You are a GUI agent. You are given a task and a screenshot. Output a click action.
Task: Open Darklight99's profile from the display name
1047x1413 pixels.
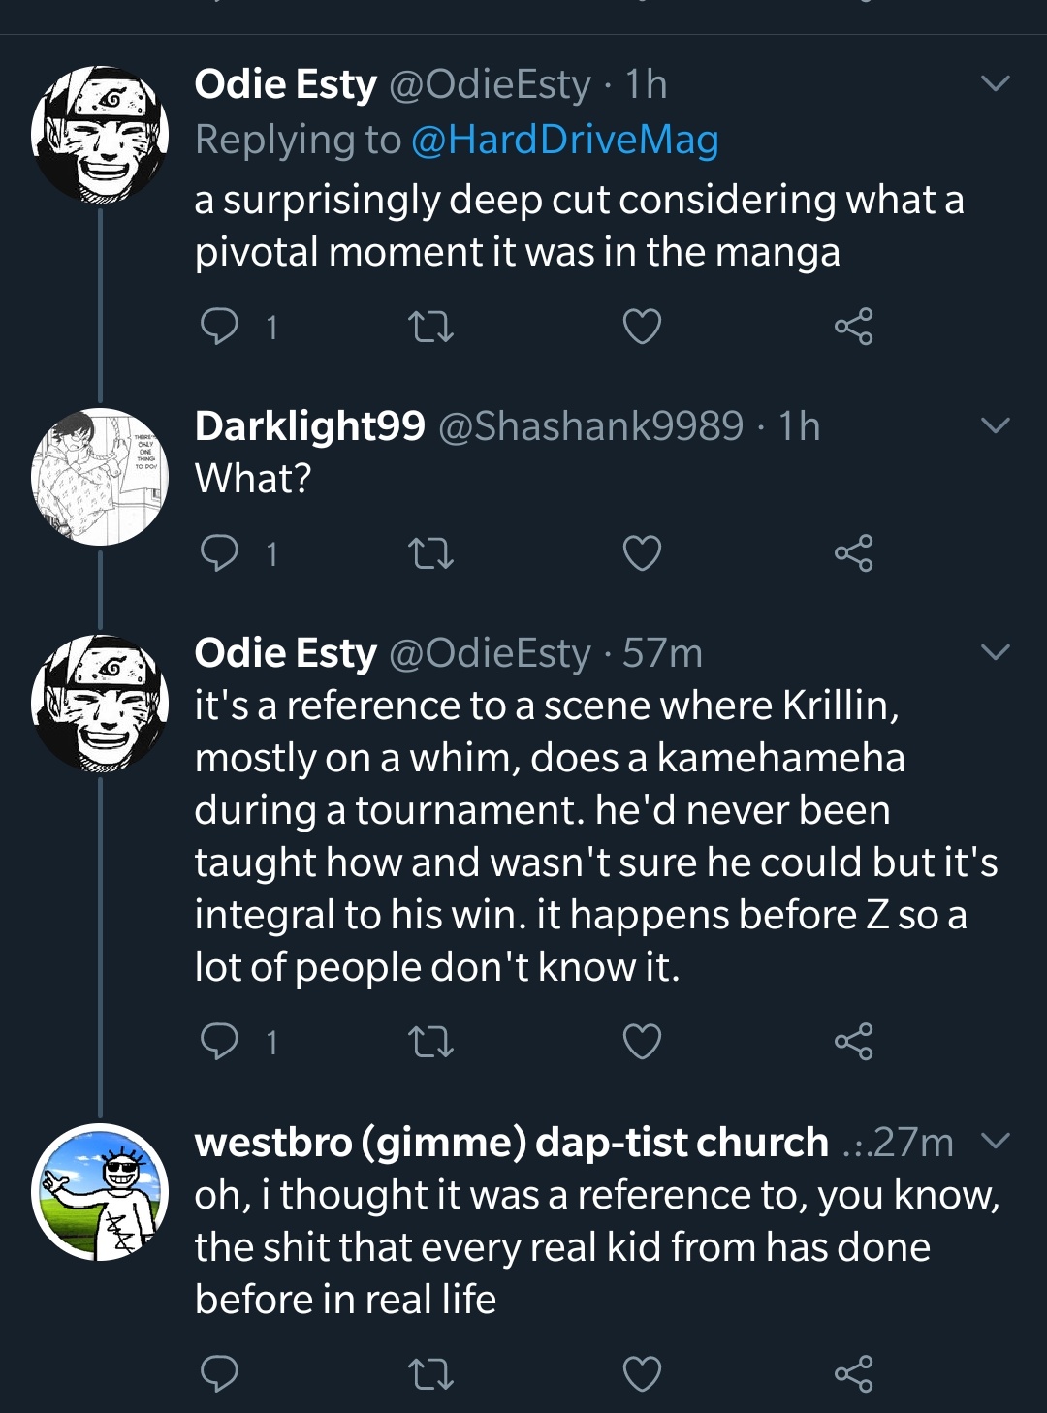[x=309, y=425]
